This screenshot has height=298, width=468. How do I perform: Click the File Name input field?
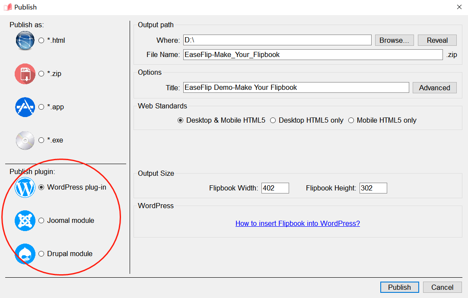[x=312, y=55]
